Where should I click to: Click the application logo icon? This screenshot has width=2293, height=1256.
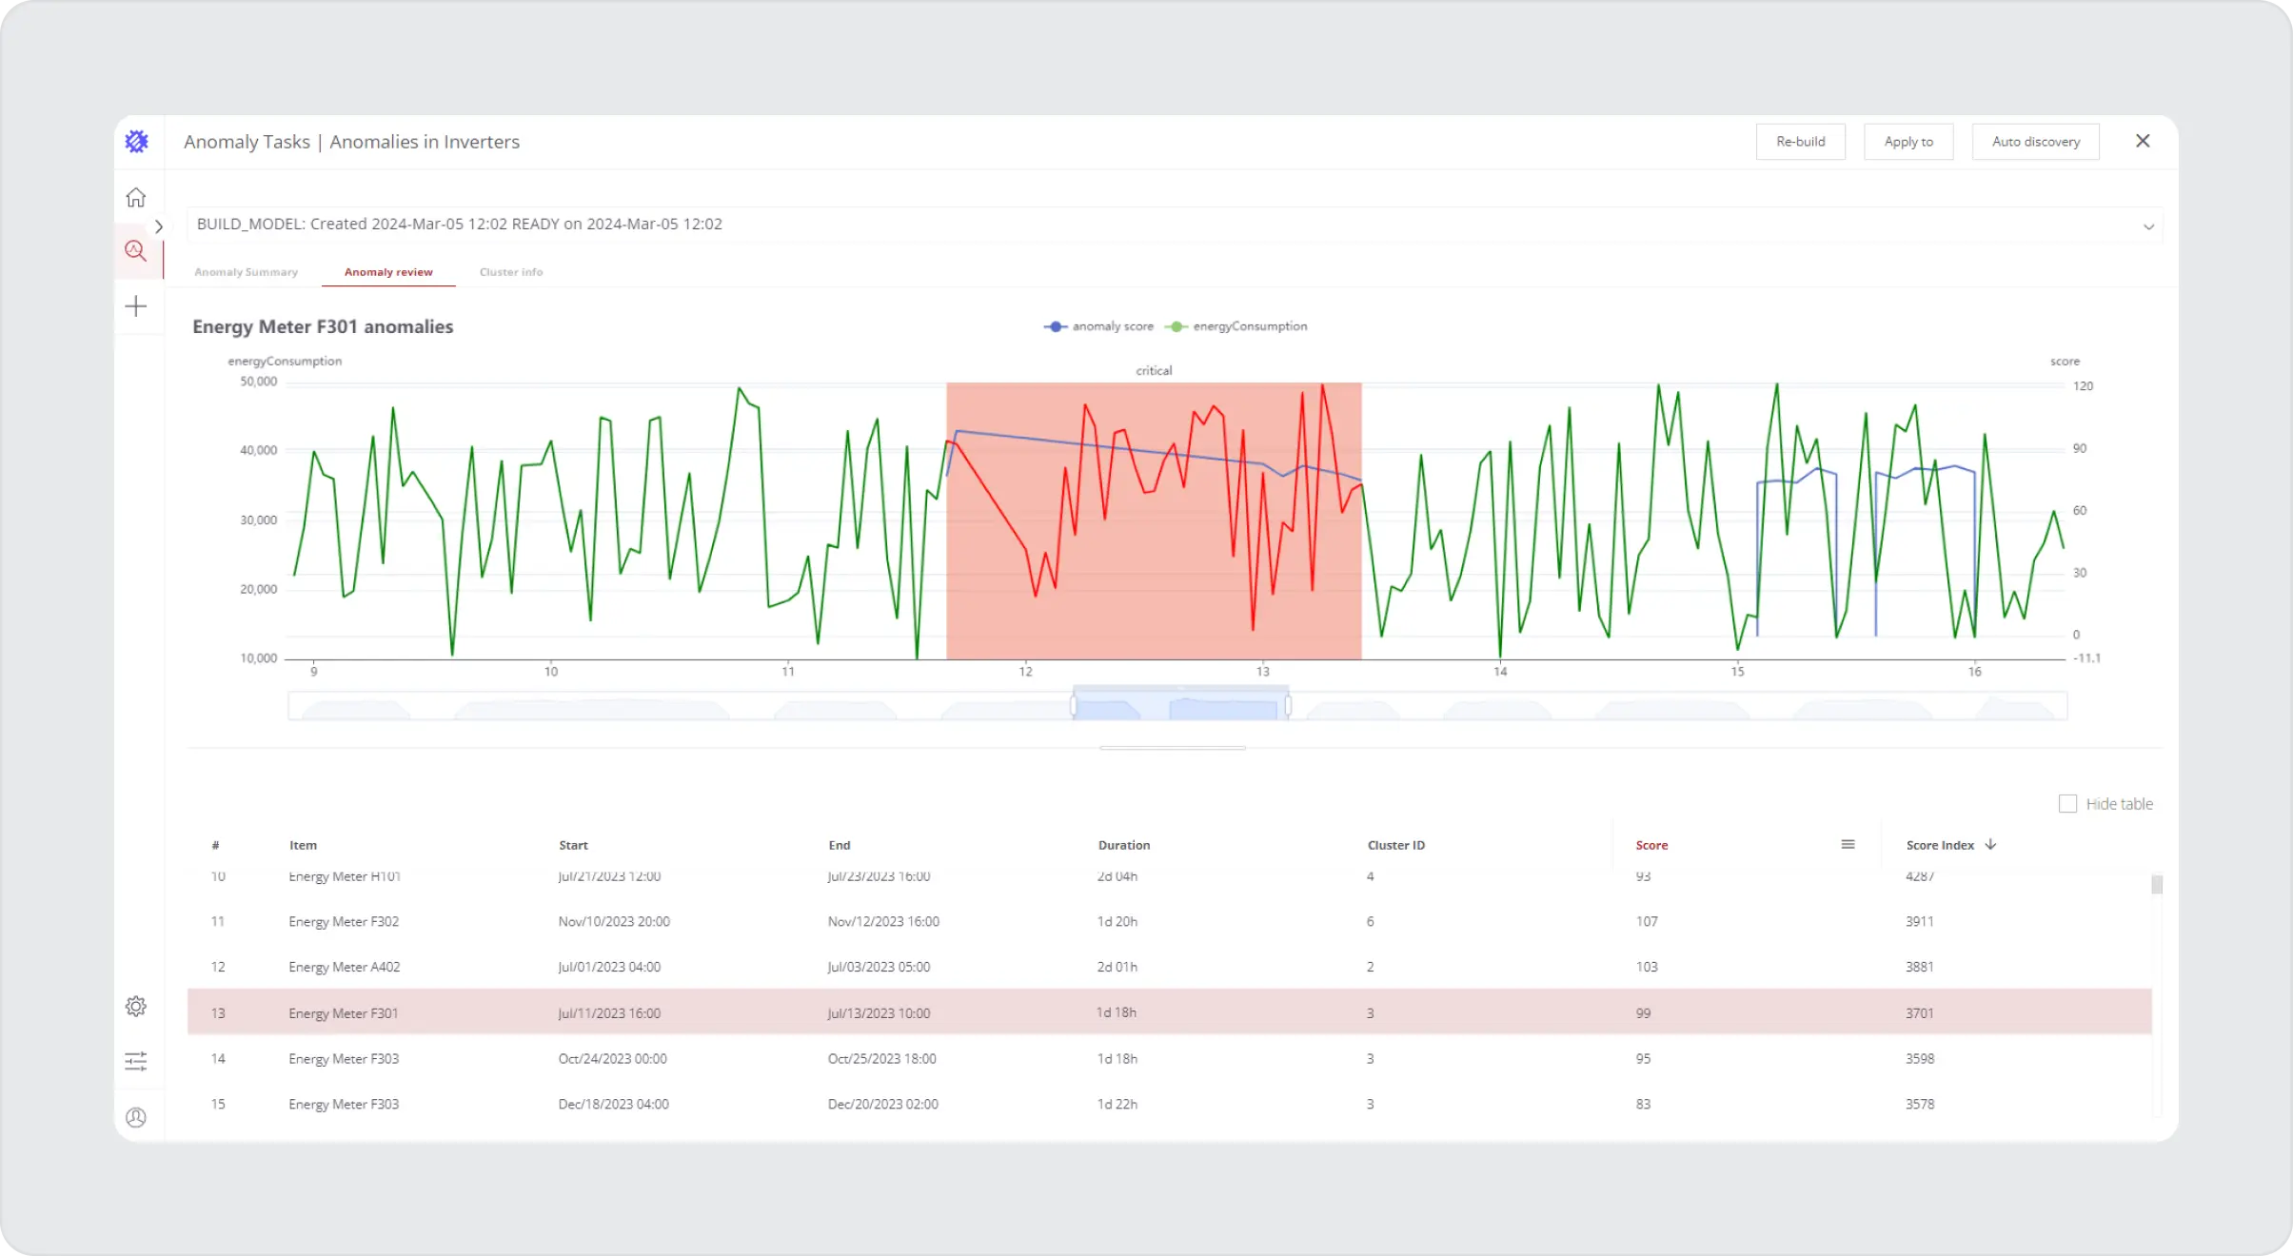136,140
